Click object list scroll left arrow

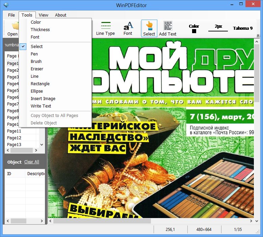click(8, 221)
